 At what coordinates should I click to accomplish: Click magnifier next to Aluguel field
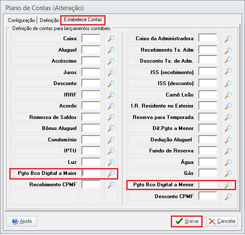pyautogui.click(x=111, y=50)
